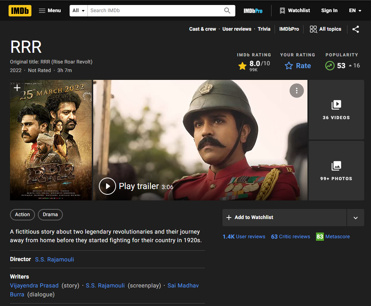Open the three-dot menu on the trailer
The height and width of the screenshot is (306, 371).
(x=297, y=91)
